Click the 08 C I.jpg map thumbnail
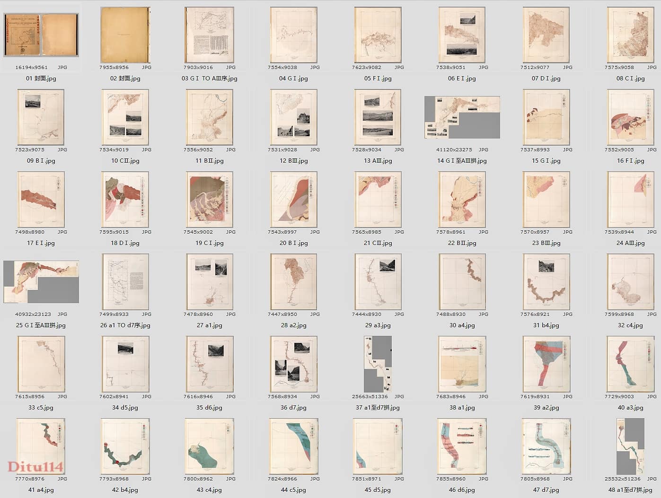This screenshot has width=661, height=498. pyautogui.click(x=630, y=35)
